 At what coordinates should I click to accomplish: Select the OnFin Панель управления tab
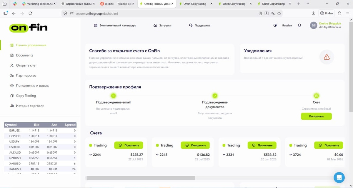point(157,4)
